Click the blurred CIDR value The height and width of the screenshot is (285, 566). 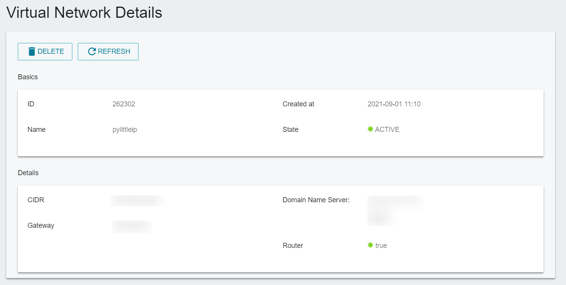coord(138,200)
